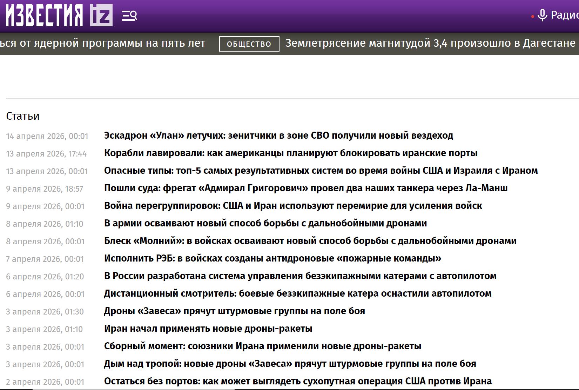The height and width of the screenshot is (390, 579).
Task: Open article Эскадрон «Улан» летучих
Action: coord(278,135)
